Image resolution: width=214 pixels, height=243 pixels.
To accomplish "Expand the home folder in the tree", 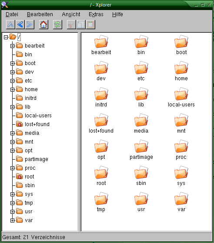I will pyautogui.click(x=13, y=89).
